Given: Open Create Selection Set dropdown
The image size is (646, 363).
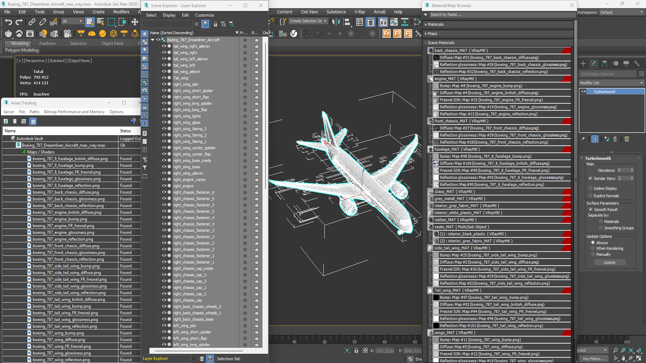Looking at the screenshot, I should pyautogui.click(x=308, y=21).
